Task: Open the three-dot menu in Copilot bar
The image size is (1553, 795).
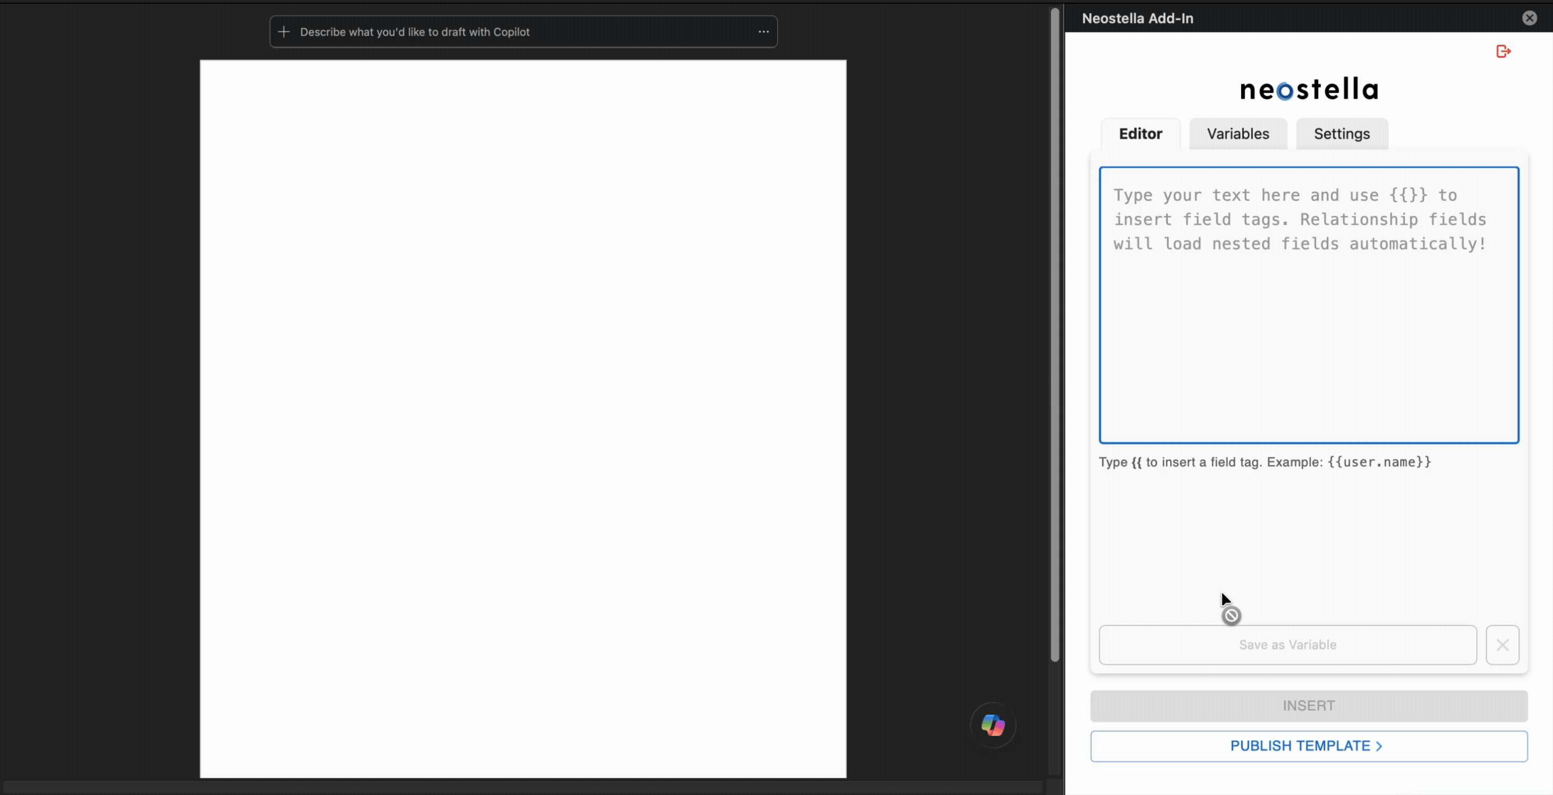Action: coord(763,32)
